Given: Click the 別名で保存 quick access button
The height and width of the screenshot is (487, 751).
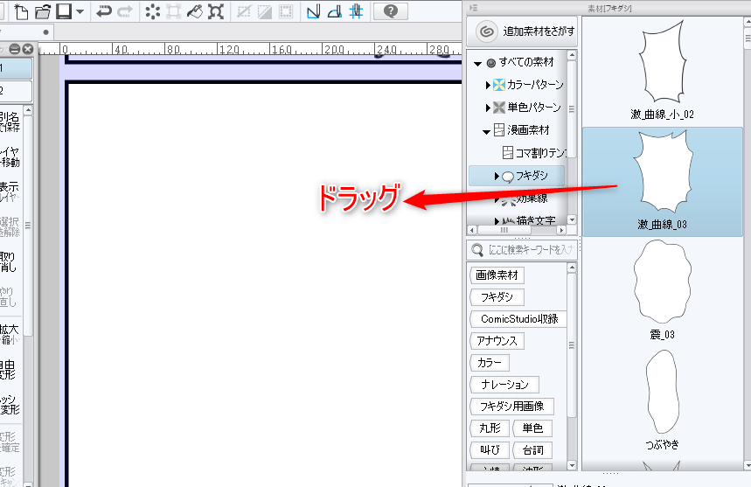Looking at the screenshot, I should point(10,122).
